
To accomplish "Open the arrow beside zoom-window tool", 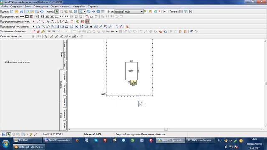I will coord(84,11).
